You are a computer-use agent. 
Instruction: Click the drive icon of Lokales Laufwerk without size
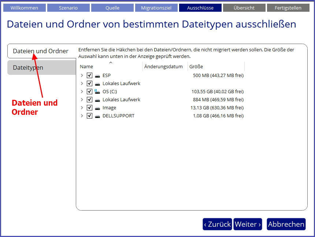(97, 84)
